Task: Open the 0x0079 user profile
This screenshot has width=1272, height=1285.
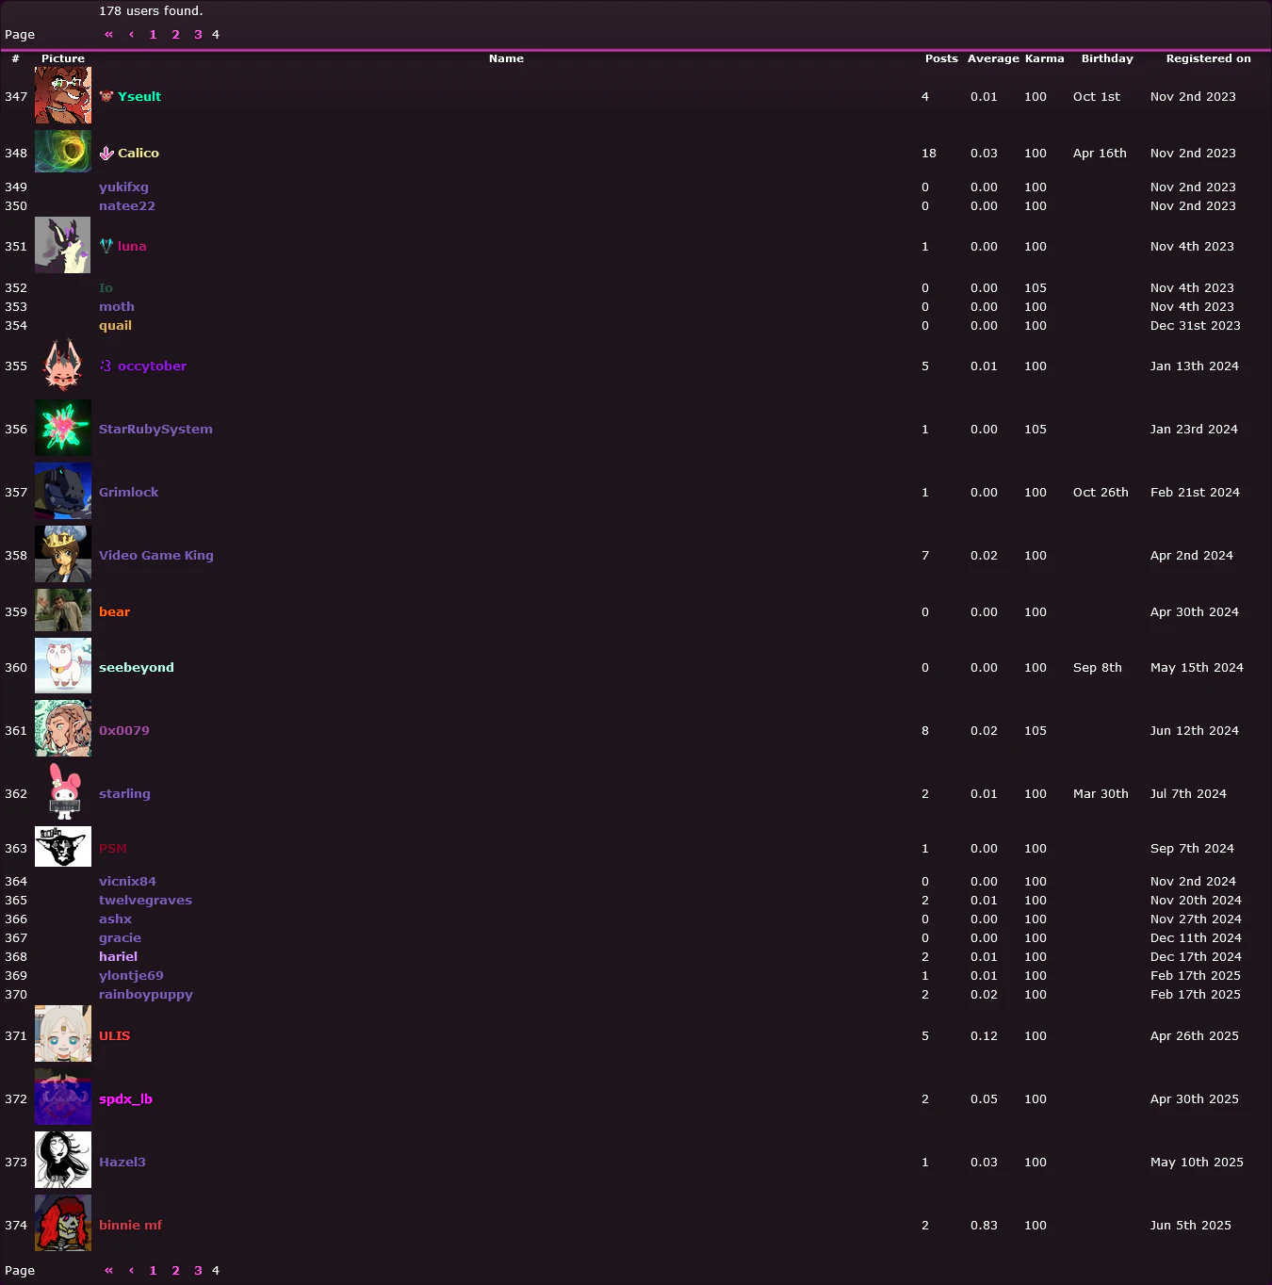Action: click(x=123, y=731)
